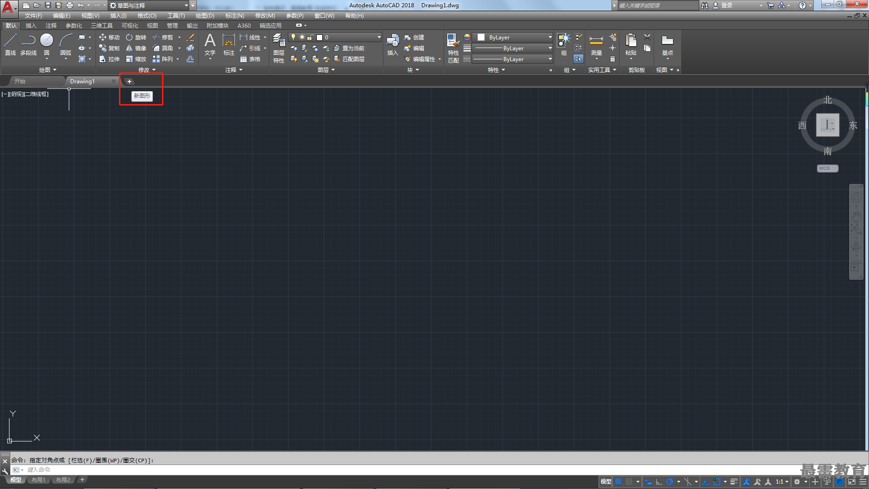Apply the 圆角 (Fillet) command
This screenshot has height=489, width=869.
point(163,48)
